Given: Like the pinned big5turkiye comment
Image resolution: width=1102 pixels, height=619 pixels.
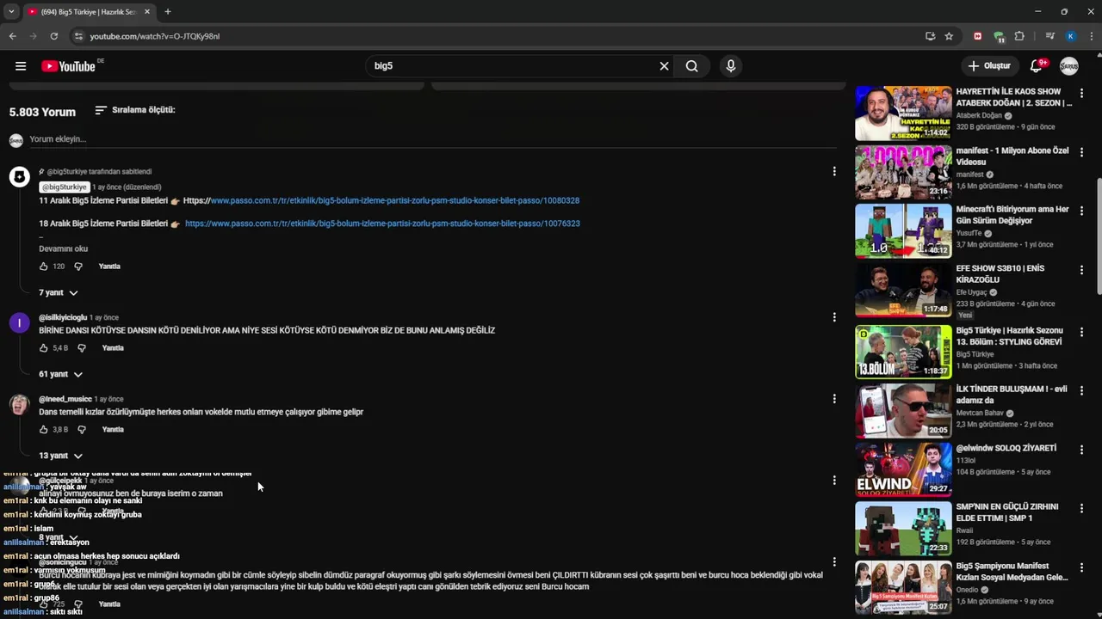Looking at the screenshot, I should 44,267.
